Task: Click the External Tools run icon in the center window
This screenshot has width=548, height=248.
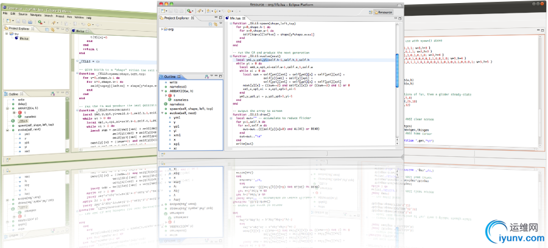Action: tap(189, 11)
